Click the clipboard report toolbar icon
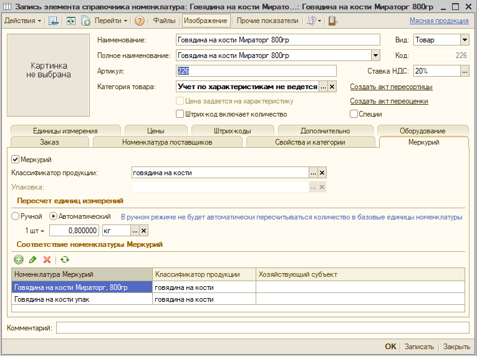Screen dimensions: 477x356 pos(332,21)
